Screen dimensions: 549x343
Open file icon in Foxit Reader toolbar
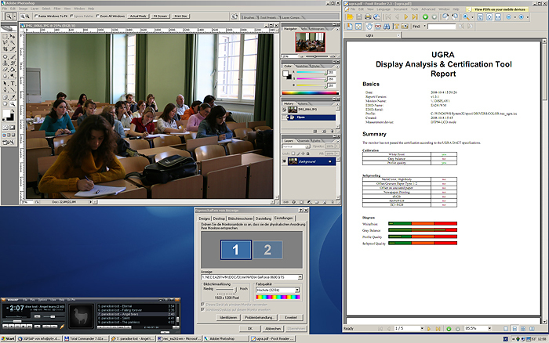(x=350, y=16)
